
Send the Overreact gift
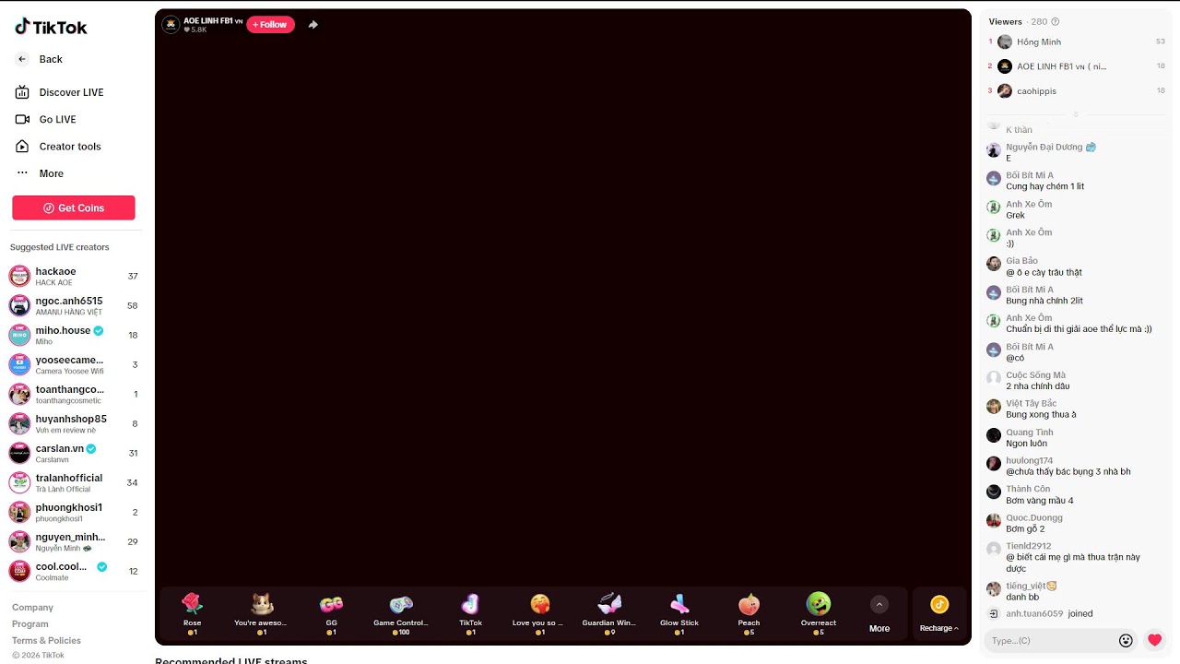tap(819, 614)
